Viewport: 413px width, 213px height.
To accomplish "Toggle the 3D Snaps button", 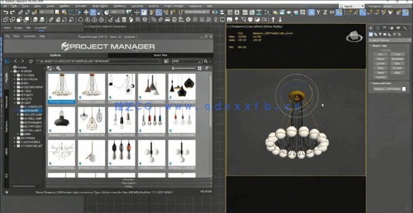I will click(x=151, y=12).
